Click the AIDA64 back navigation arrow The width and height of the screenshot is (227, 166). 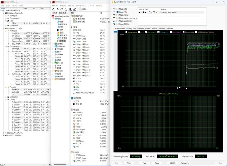[54, 10]
